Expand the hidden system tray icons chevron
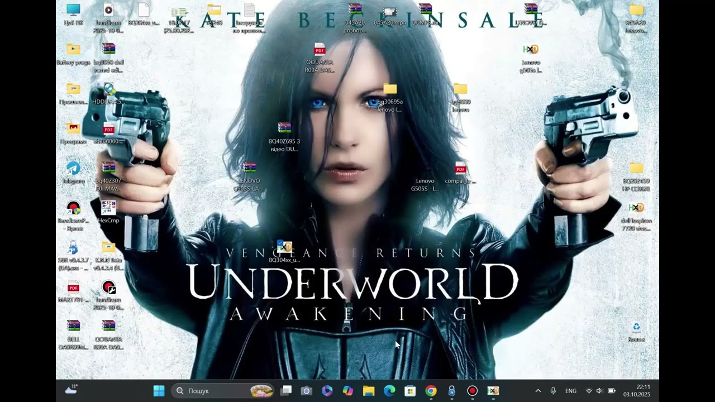This screenshot has height=402, width=715. (x=538, y=391)
